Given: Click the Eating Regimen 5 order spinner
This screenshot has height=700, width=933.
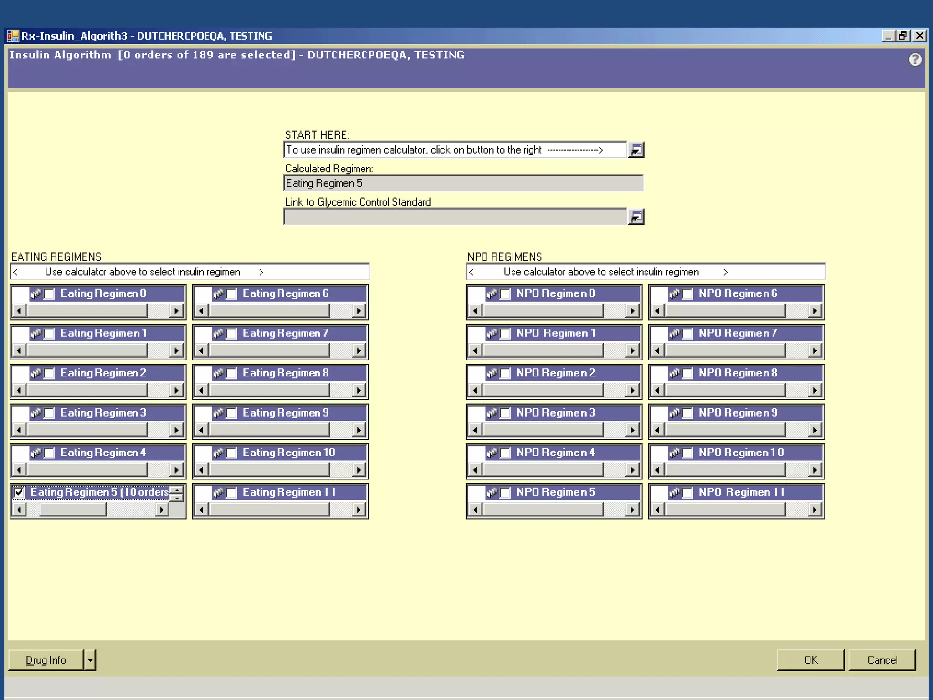Looking at the screenshot, I should [176, 494].
